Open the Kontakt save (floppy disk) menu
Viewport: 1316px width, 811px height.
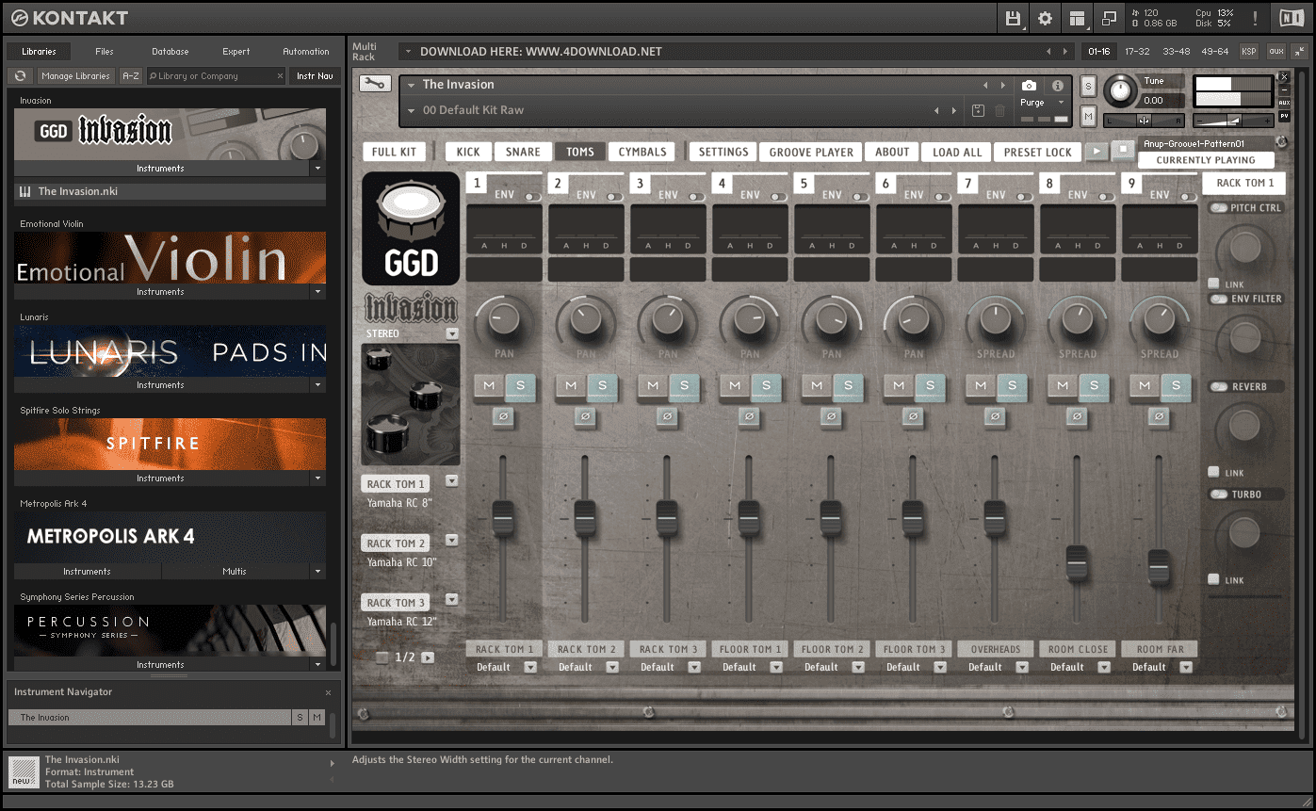(x=1014, y=18)
